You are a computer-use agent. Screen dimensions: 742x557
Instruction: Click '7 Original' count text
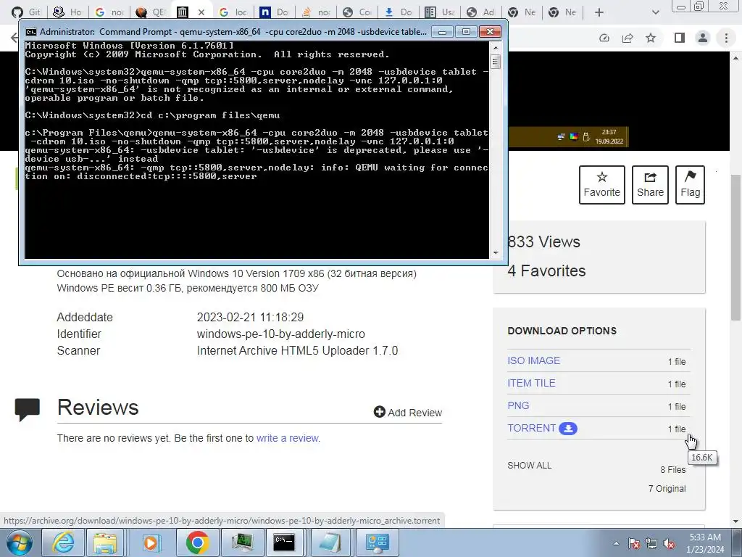point(667,489)
